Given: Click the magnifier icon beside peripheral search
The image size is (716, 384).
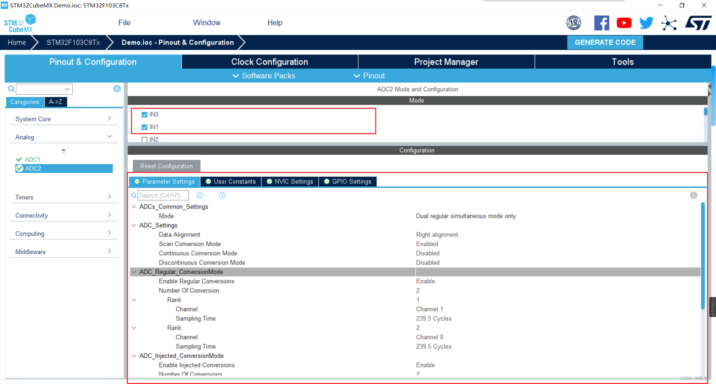Looking at the screenshot, I should (x=11, y=89).
